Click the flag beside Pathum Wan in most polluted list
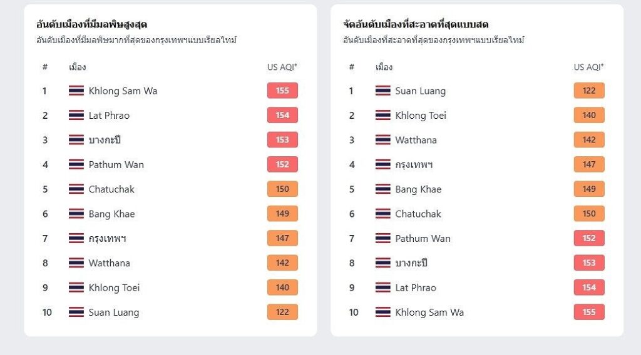The image size is (641, 355). tap(76, 164)
